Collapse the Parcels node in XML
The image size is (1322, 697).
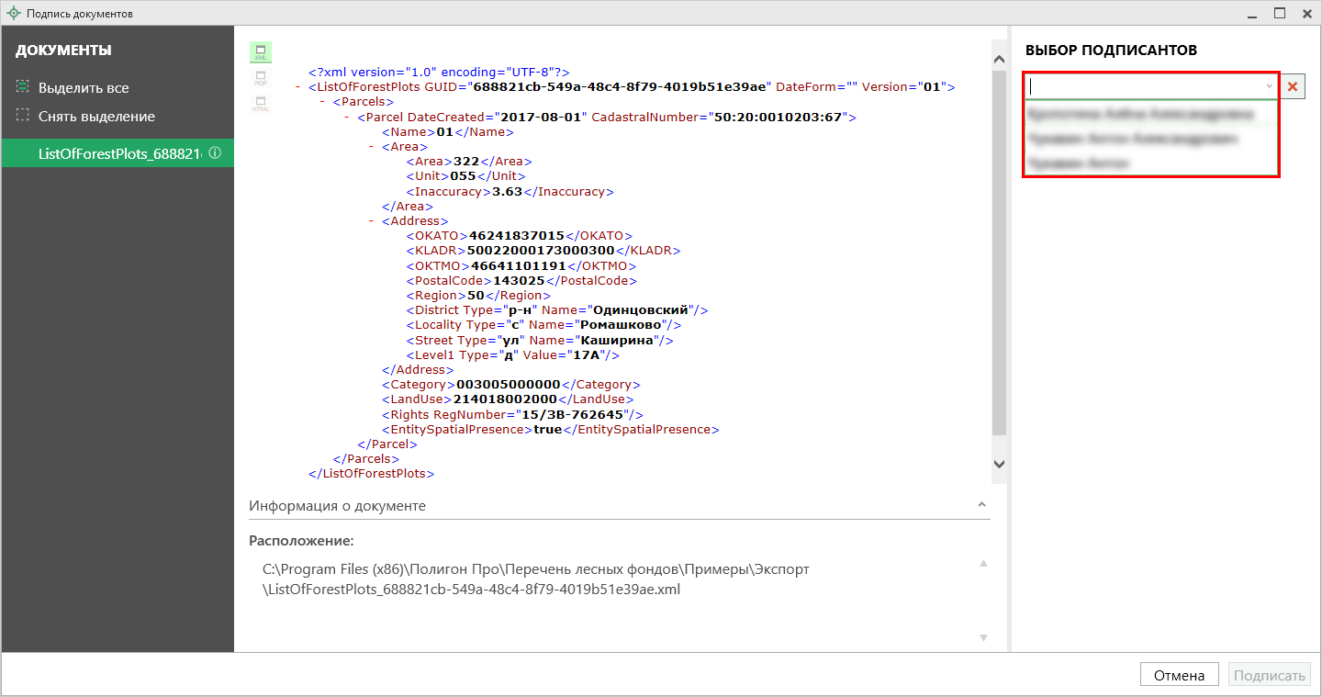[324, 102]
